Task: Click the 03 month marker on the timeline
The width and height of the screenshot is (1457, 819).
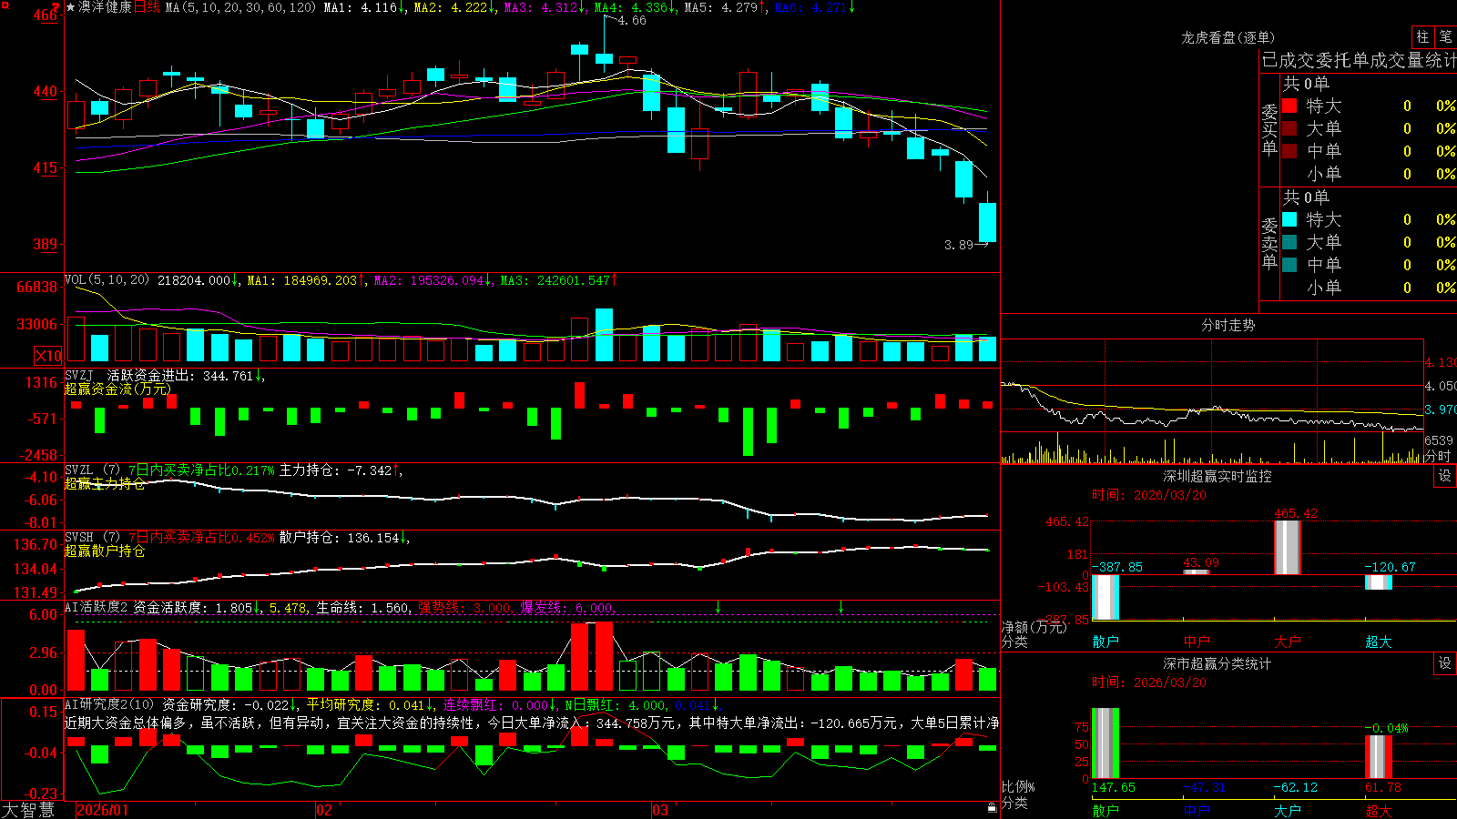Action: click(660, 810)
